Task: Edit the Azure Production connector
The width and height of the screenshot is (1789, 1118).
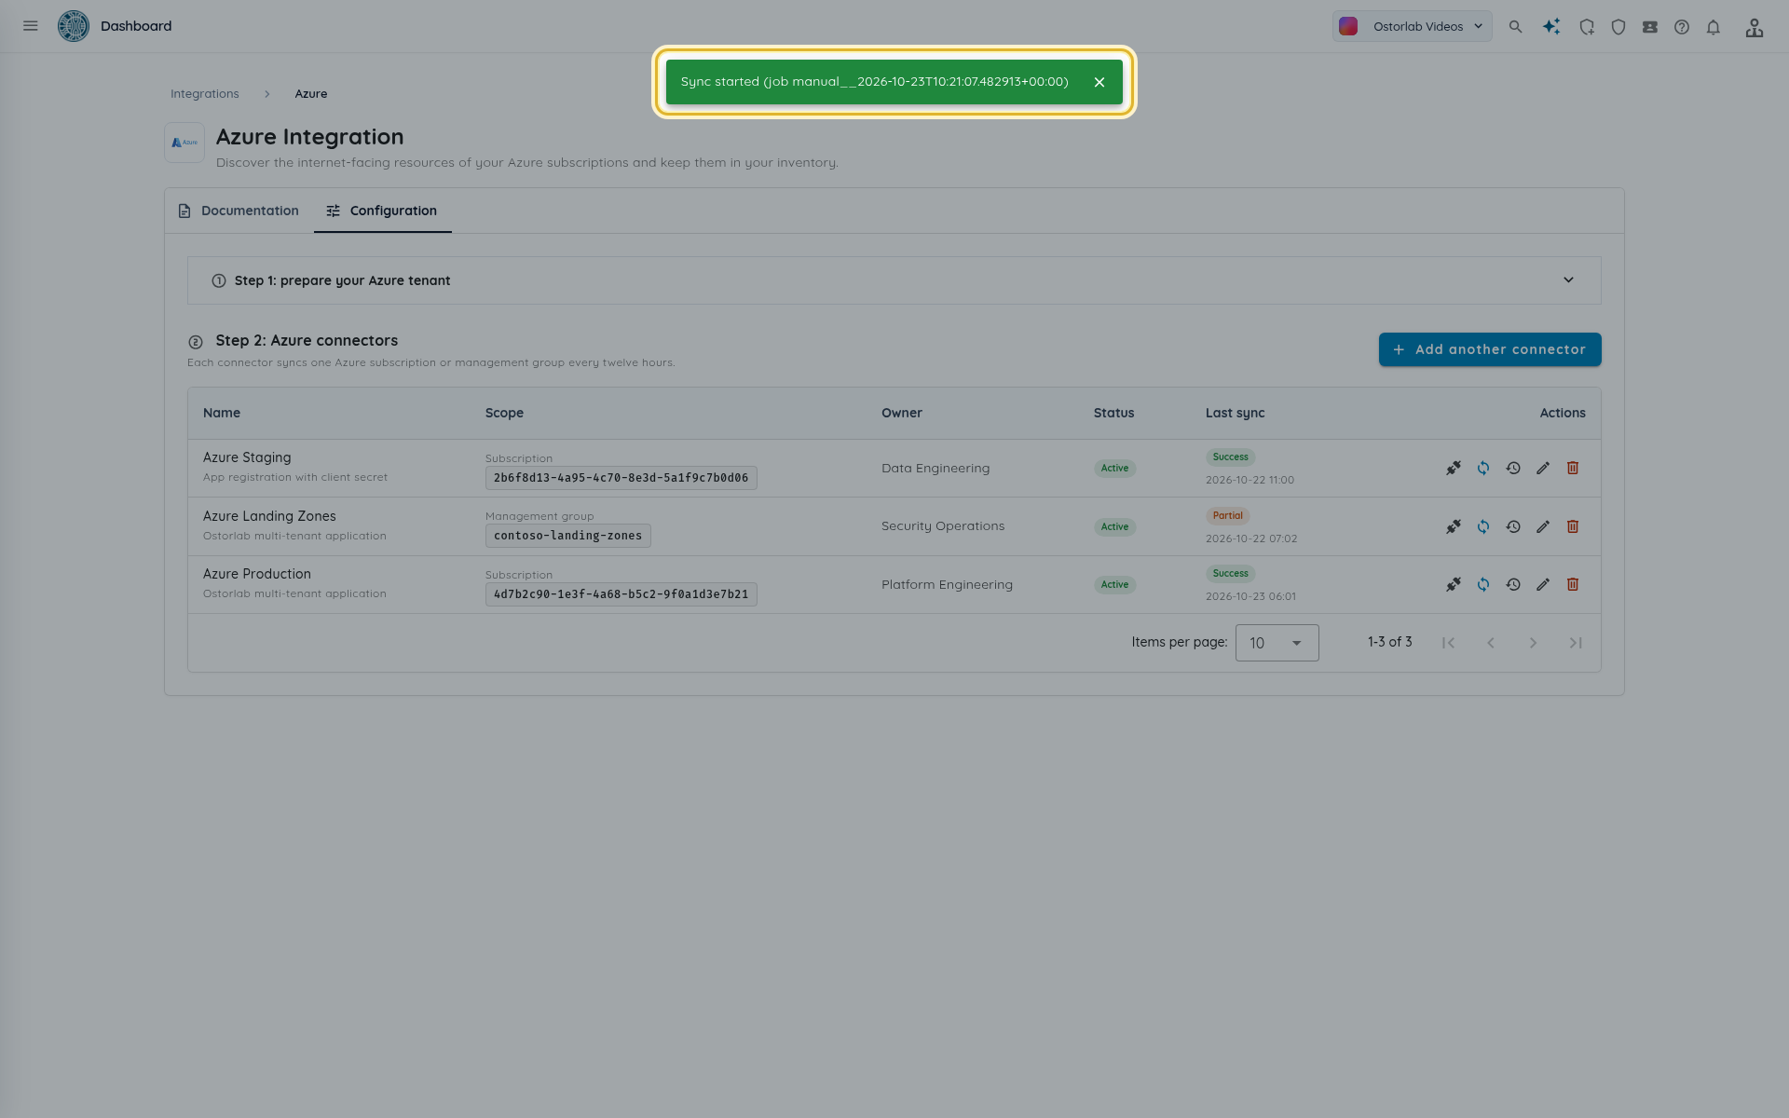Action: tap(1543, 585)
